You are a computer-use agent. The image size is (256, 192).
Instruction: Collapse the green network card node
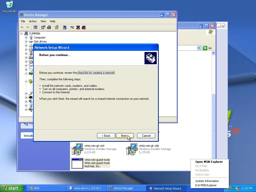(26, 73)
